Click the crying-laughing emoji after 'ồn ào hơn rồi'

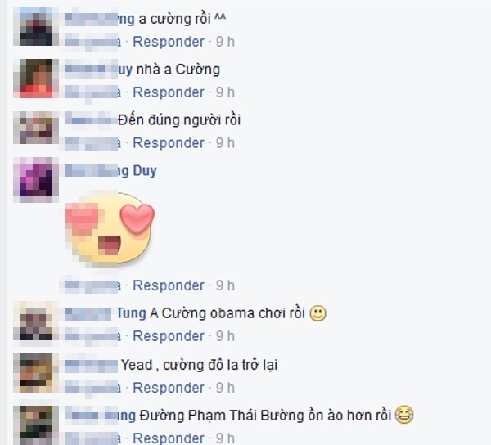pos(404,415)
